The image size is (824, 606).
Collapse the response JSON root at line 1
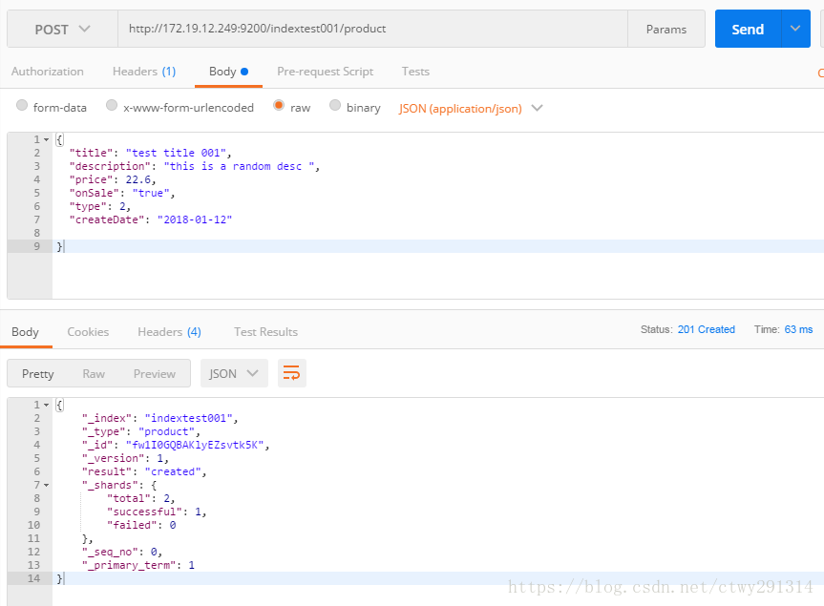click(46, 405)
